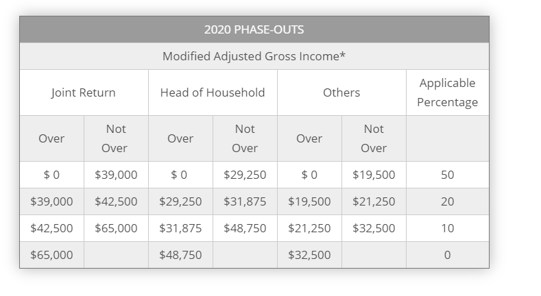Screen dimensions: 541x296
Task: Select the $42,500 Not Over cell in the 20 percent row
Action: 117,201
